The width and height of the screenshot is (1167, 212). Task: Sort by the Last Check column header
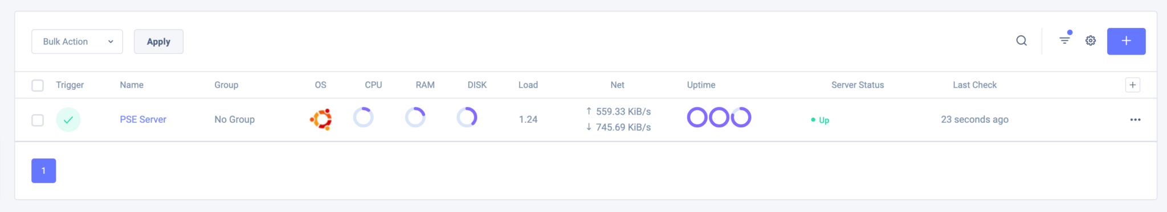pyautogui.click(x=974, y=85)
